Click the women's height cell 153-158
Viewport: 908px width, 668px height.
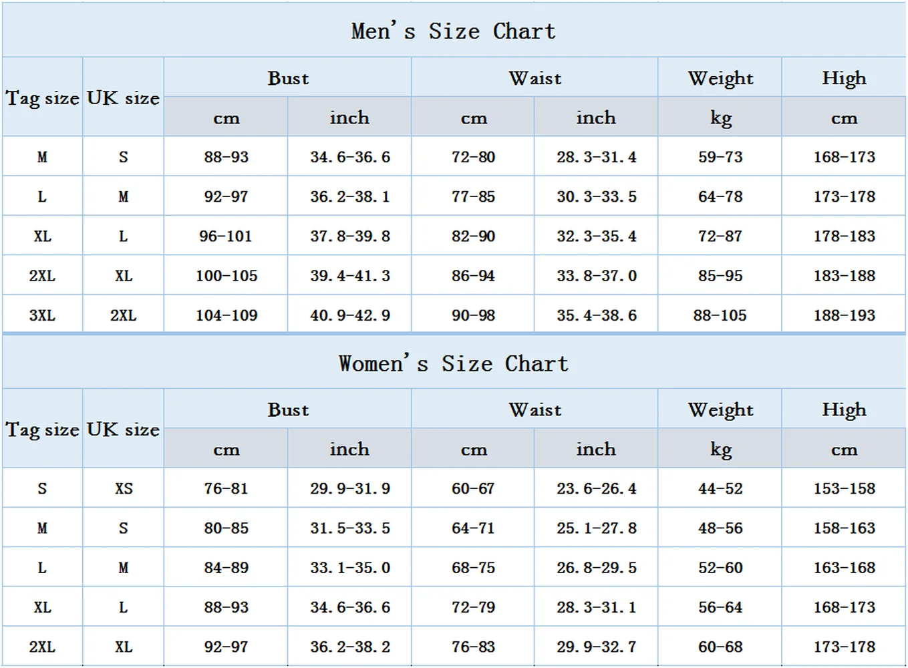click(844, 488)
